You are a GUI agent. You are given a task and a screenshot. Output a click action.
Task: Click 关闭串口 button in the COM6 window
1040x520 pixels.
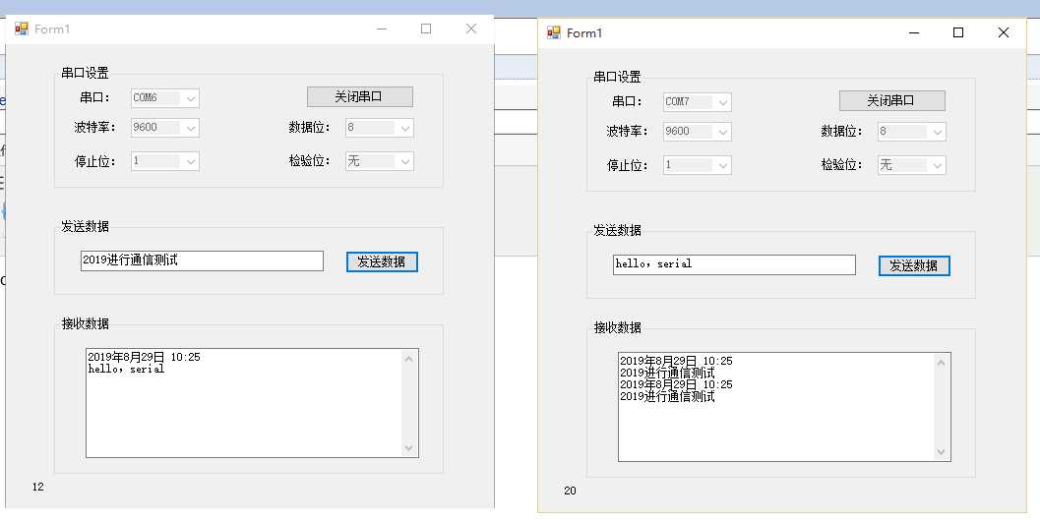359,96
